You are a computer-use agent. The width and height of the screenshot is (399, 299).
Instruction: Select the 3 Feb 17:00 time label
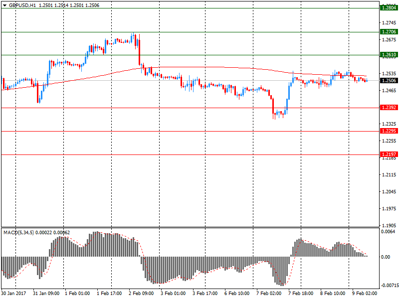point(205,293)
